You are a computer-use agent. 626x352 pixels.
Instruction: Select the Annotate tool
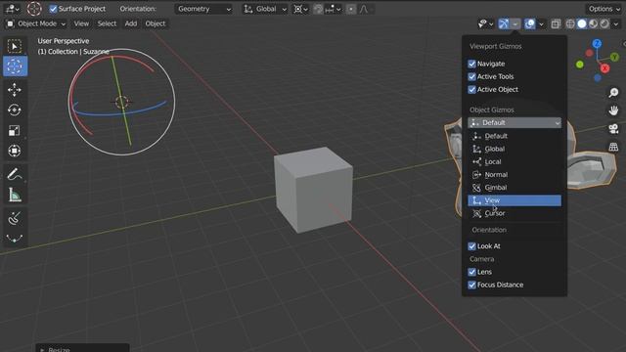15,174
